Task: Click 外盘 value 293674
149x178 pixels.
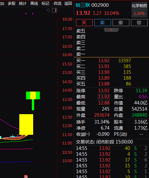Action: point(102,115)
